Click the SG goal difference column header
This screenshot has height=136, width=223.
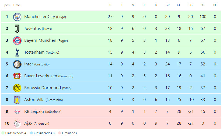tap(191, 5)
